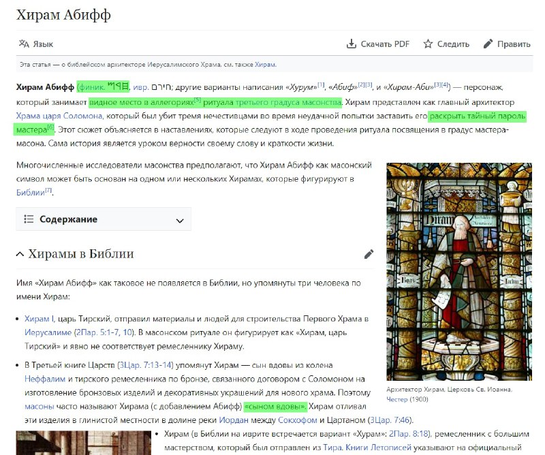The image size is (545, 455).
Task: Open the Хирам link in the hatnote
Action: (265, 65)
